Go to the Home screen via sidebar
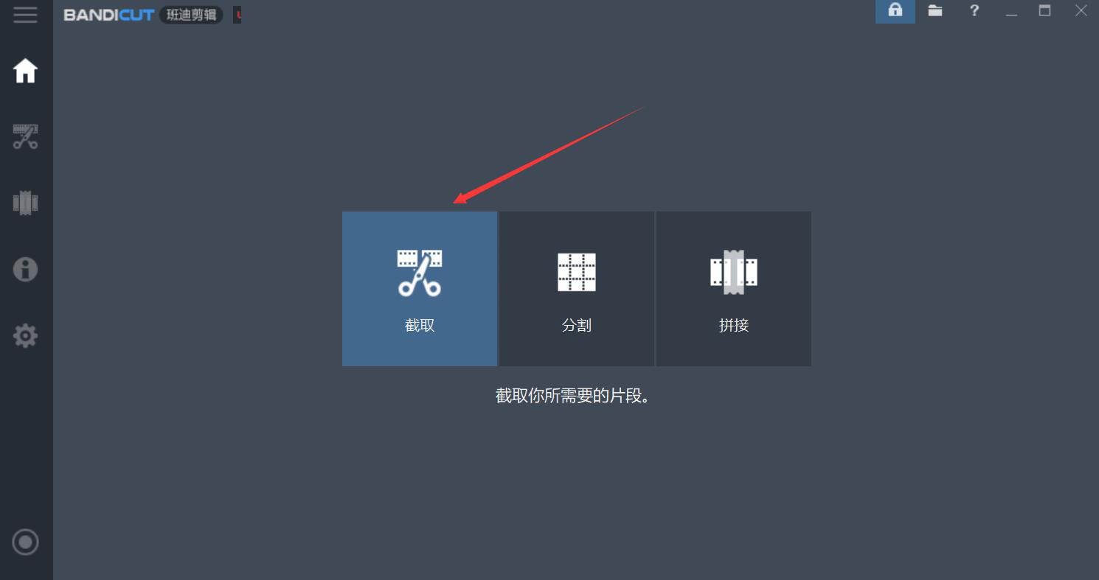Viewport: 1099px width, 580px height. 25,71
